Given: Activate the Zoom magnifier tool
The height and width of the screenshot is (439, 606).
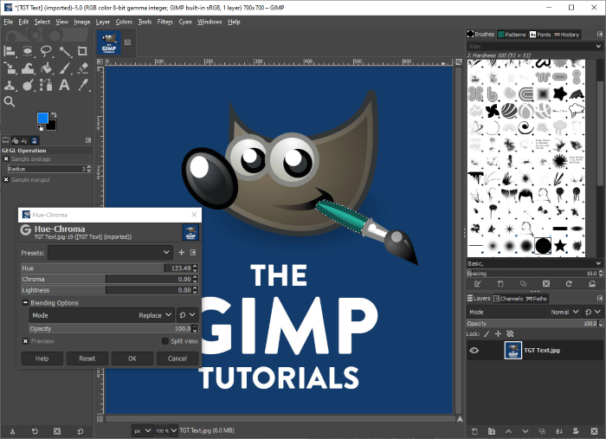Looking at the screenshot, I should [x=9, y=101].
